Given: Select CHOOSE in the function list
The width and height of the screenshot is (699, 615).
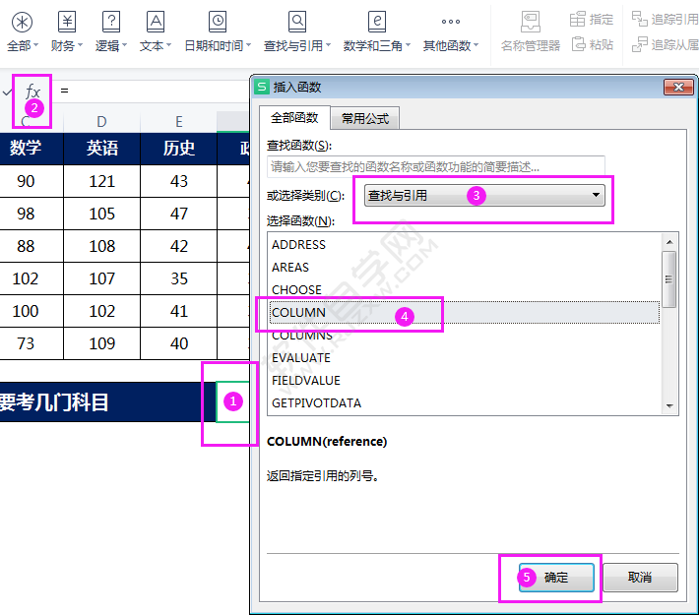Looking at the screenshot, I should click(464, 289).
